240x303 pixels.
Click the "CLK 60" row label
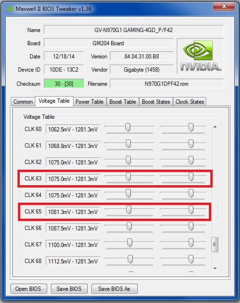tap(33, 129)
